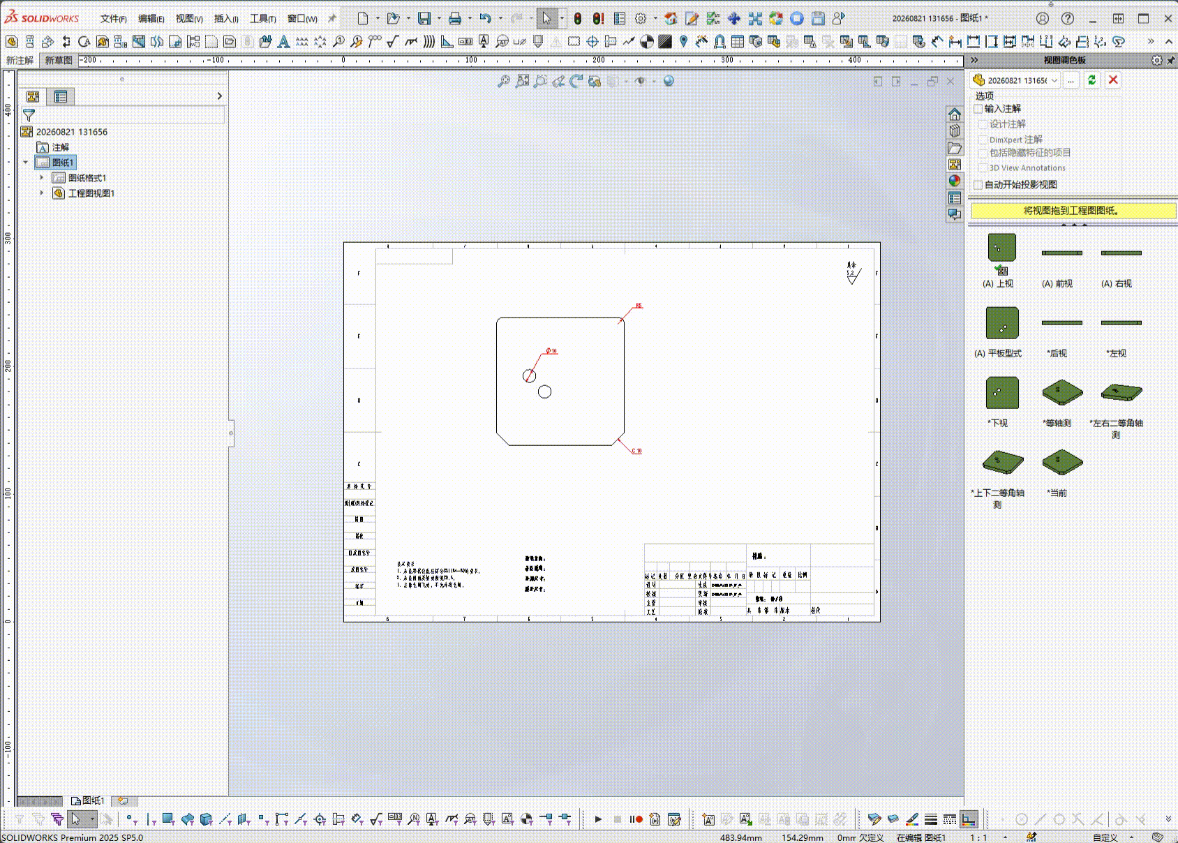Open the 编辑(E) menu
This screenshot has height=843, width=1178.
pos(151,19)
